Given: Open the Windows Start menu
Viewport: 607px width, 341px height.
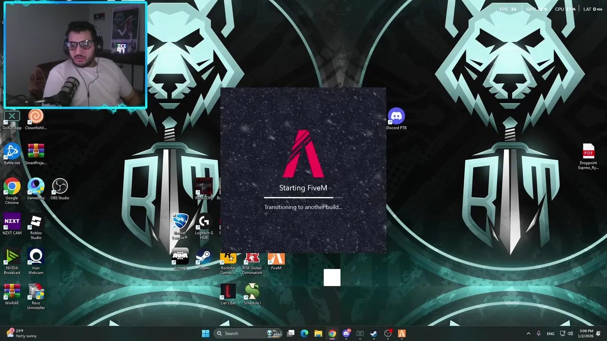Looking at the screenshot, I should [x=205, y=333].
